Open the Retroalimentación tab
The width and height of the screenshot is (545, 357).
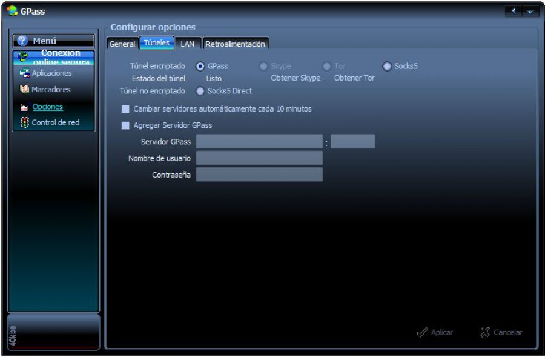click(236, 44)
